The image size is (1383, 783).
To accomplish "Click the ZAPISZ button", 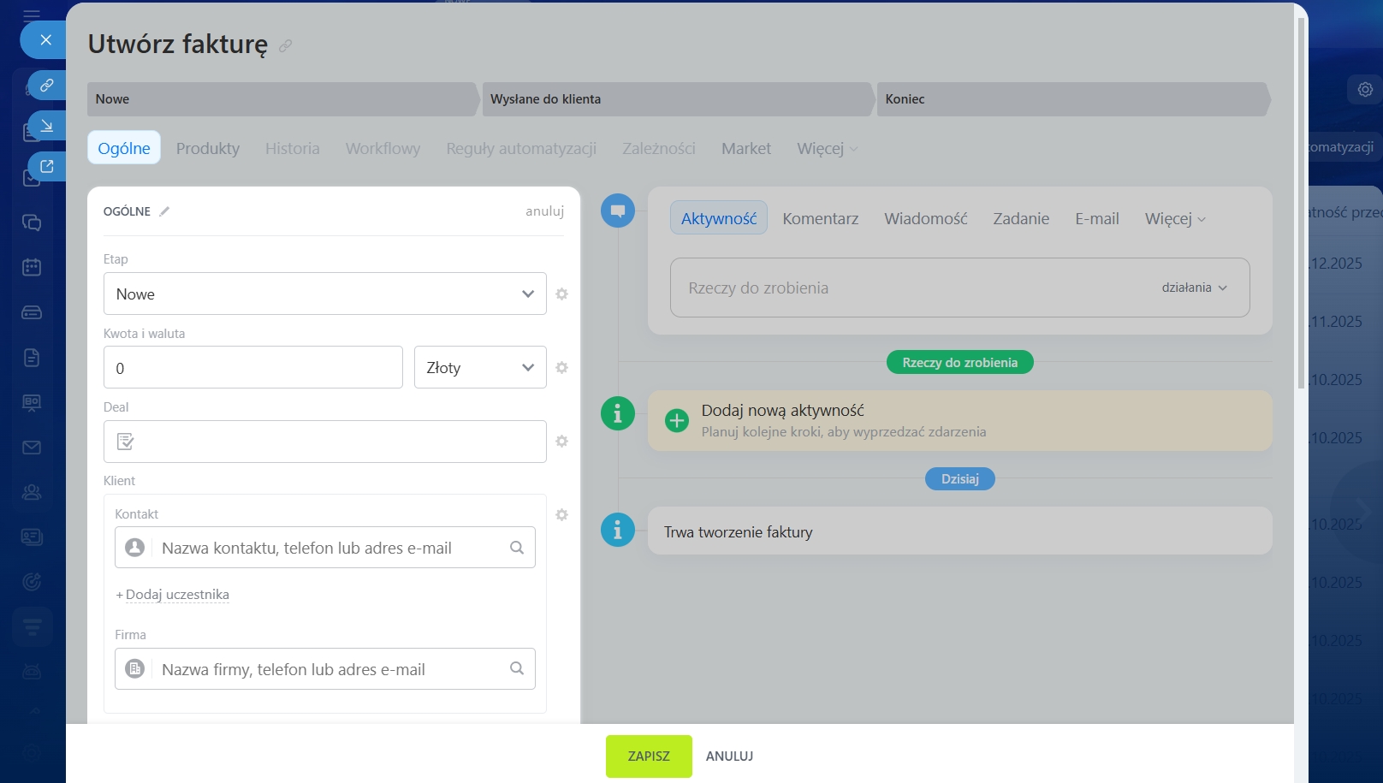I will click(x=648, y=756).
